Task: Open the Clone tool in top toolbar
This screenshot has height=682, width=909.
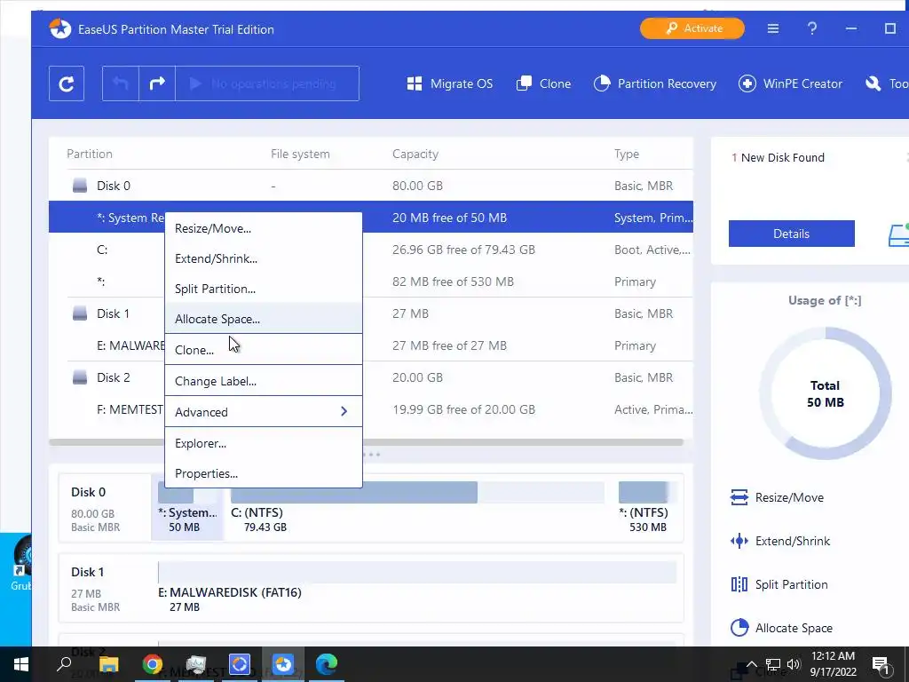Action: [x=543, y=83]
